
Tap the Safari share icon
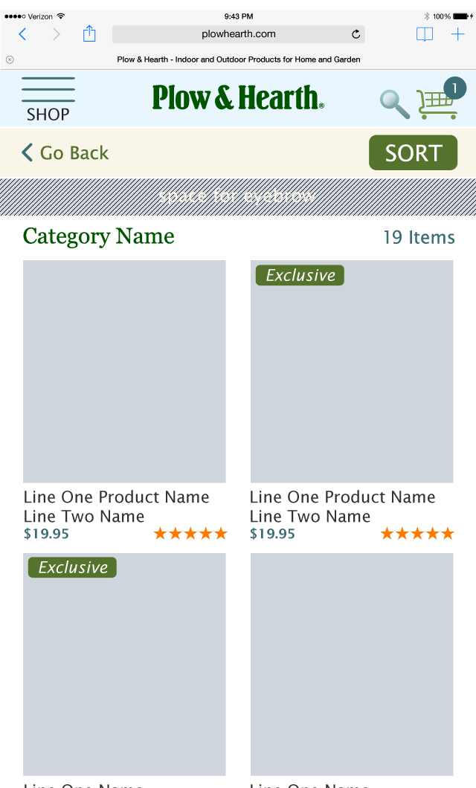[89, 34]
